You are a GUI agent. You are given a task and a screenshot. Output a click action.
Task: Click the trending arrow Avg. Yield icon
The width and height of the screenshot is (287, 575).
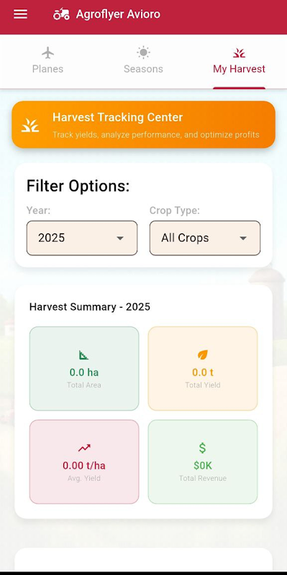click(84, 448)
